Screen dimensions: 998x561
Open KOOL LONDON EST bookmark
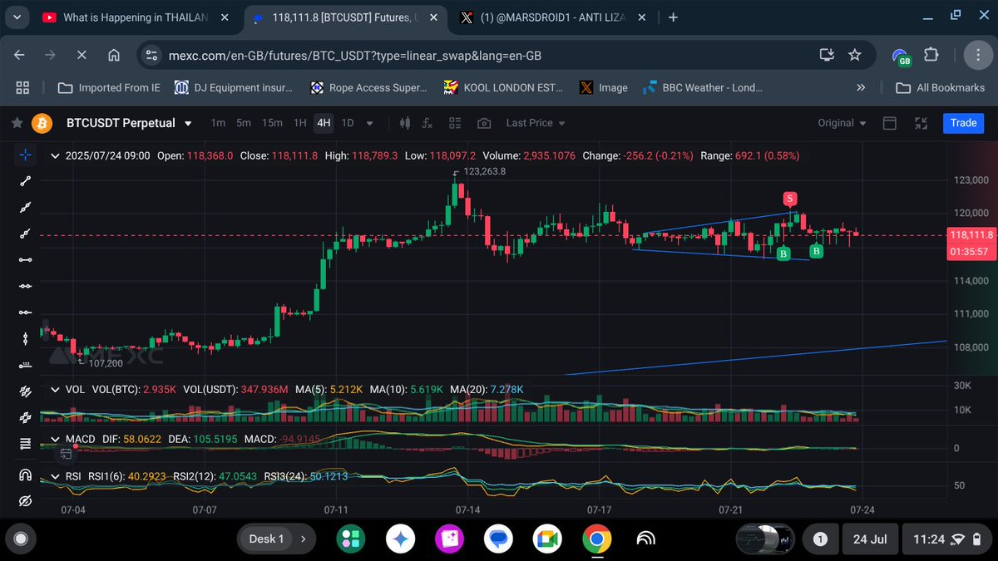coord(503,87)
